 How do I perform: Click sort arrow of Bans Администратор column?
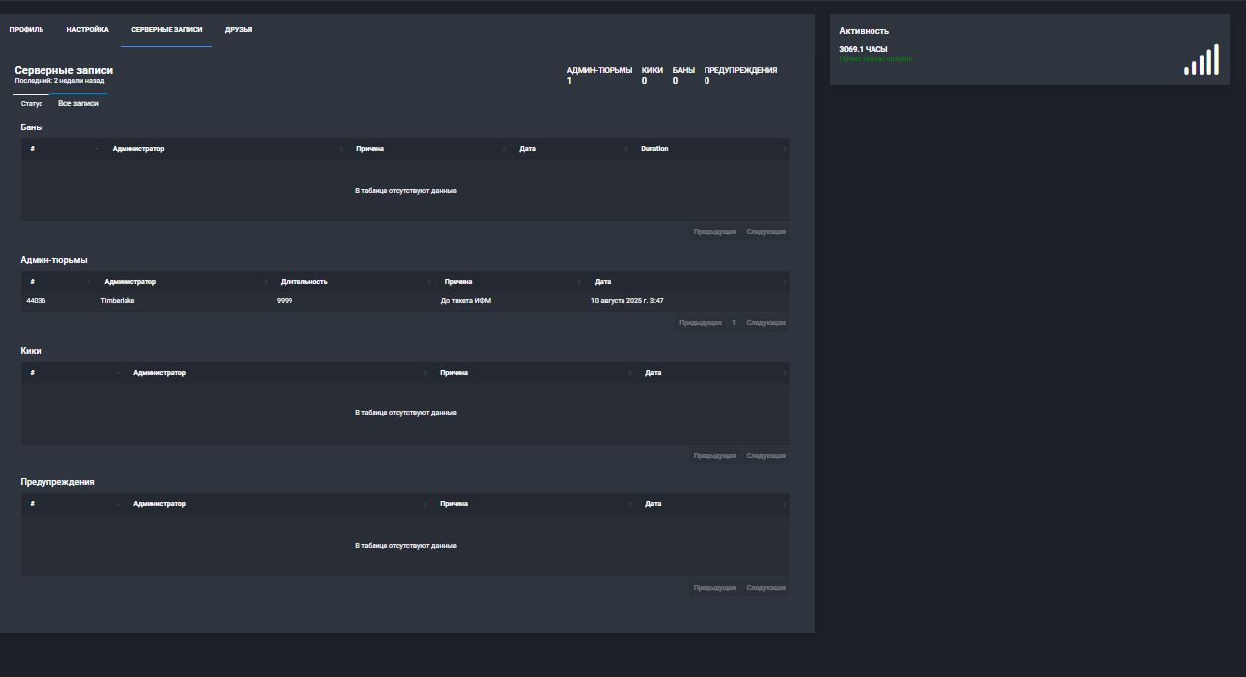(x=341, y=149)
